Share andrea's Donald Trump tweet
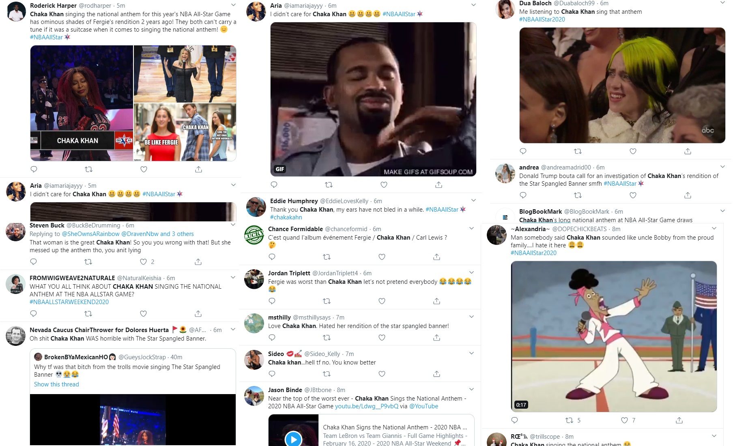733x446 pixels. point(688,195)
